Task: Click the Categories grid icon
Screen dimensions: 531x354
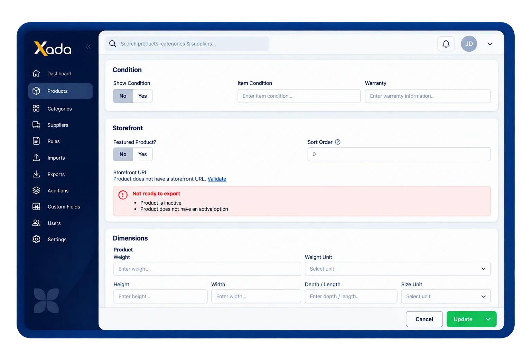Action: tap(36, 109)
